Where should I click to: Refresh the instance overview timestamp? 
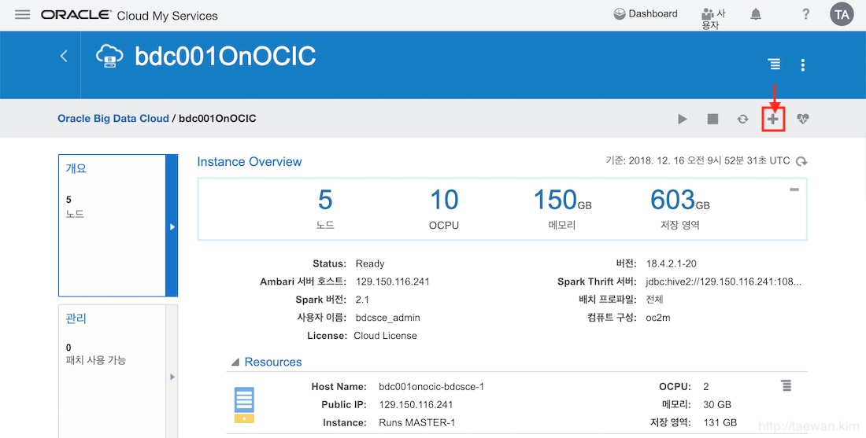coord(801,161)
